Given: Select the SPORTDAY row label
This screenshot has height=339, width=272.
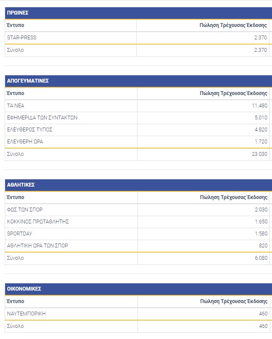Looking at the screenshot, I should [x=20, y=234].
